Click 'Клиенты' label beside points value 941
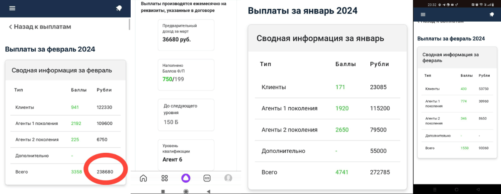Screen dimensions: 501x194 (x=25, y=107)
